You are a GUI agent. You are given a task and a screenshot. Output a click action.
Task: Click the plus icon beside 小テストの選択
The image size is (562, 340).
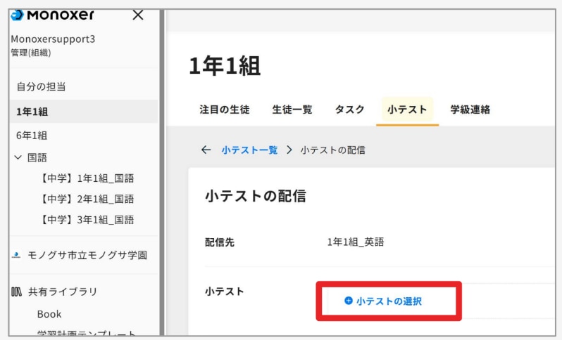point(349,301)
